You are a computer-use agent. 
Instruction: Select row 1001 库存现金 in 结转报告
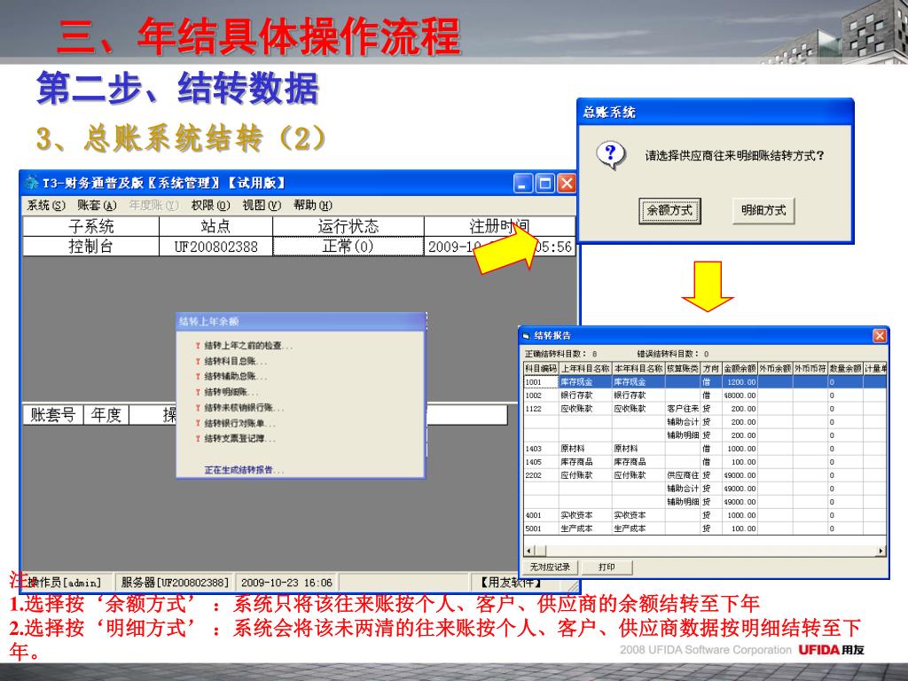pos(705,382)
